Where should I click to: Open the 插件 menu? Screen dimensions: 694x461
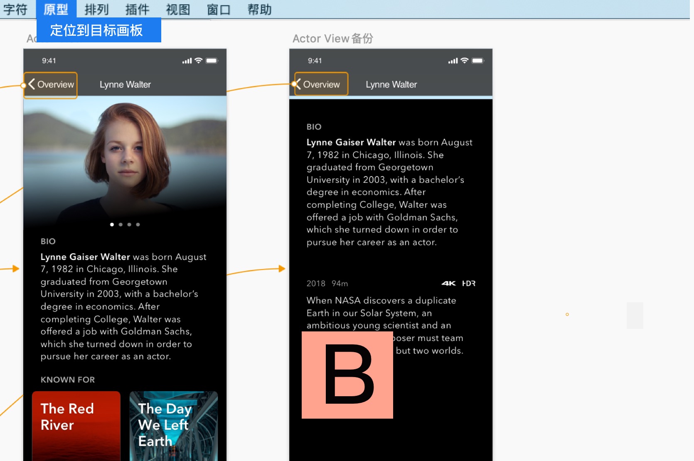point(137,9)
